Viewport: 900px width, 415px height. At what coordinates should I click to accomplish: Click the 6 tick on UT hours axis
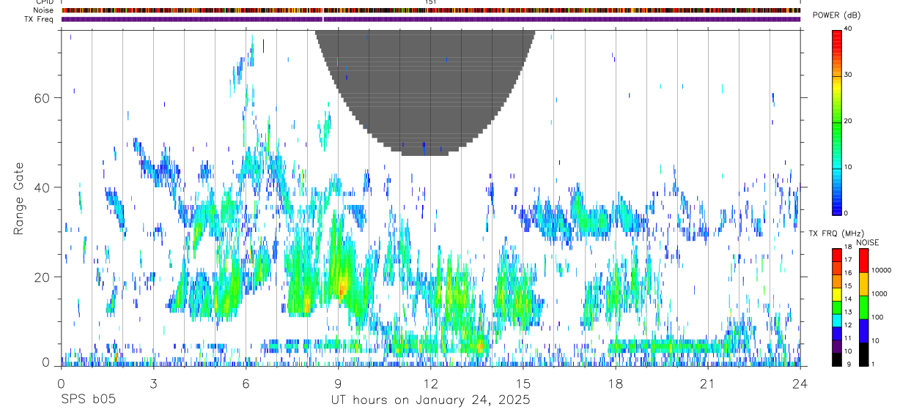pyautogui.click(x=246, y=384)
